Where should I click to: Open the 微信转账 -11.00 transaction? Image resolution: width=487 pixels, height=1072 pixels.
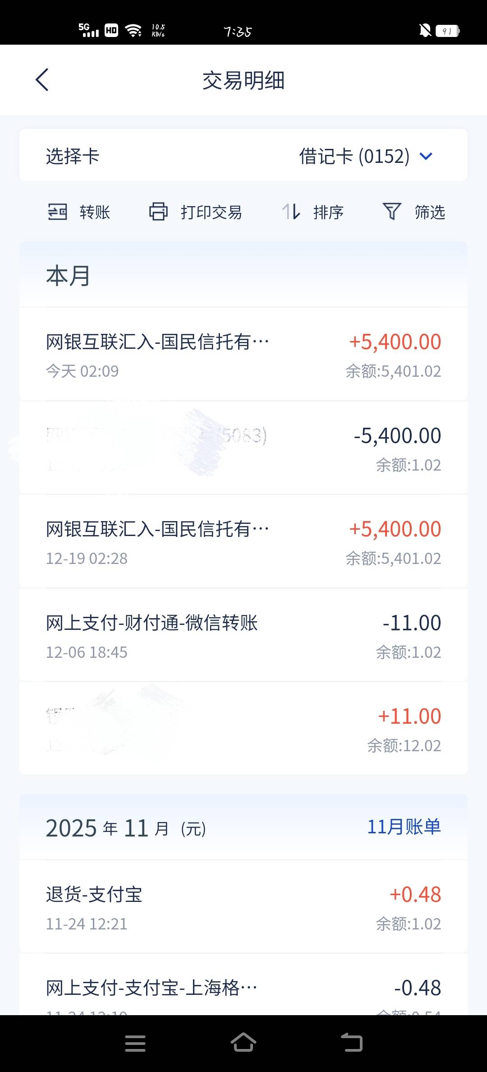243,636
